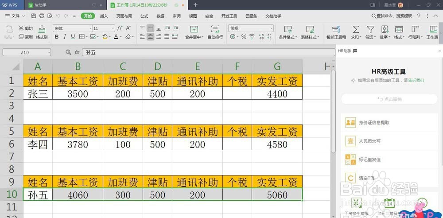
Task: Click the insert function fx icon
Action: point(77,52)
